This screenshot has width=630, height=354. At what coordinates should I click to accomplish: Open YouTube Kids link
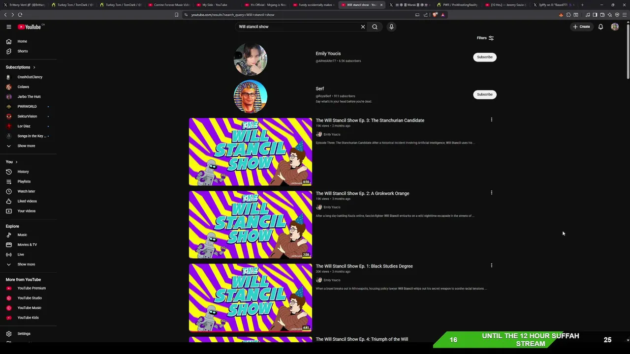[x=28, y=318]
